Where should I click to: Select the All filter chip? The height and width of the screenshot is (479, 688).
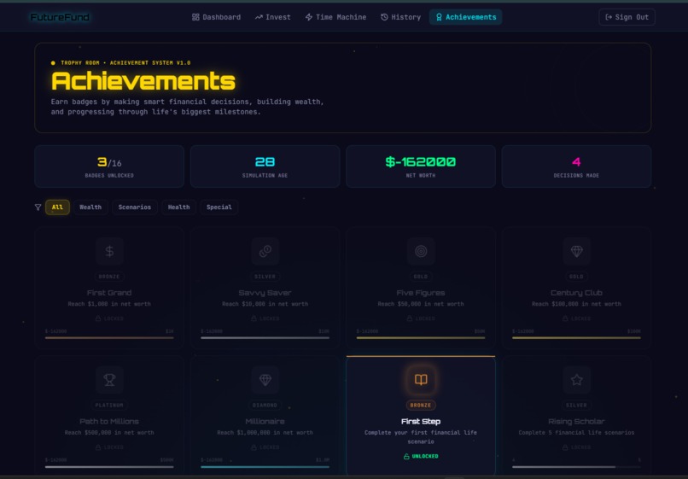[x=57, y=207]
